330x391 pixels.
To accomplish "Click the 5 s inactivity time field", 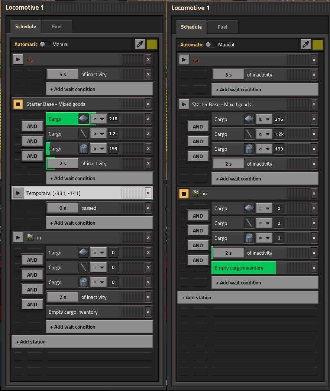I will click(62, 74).
